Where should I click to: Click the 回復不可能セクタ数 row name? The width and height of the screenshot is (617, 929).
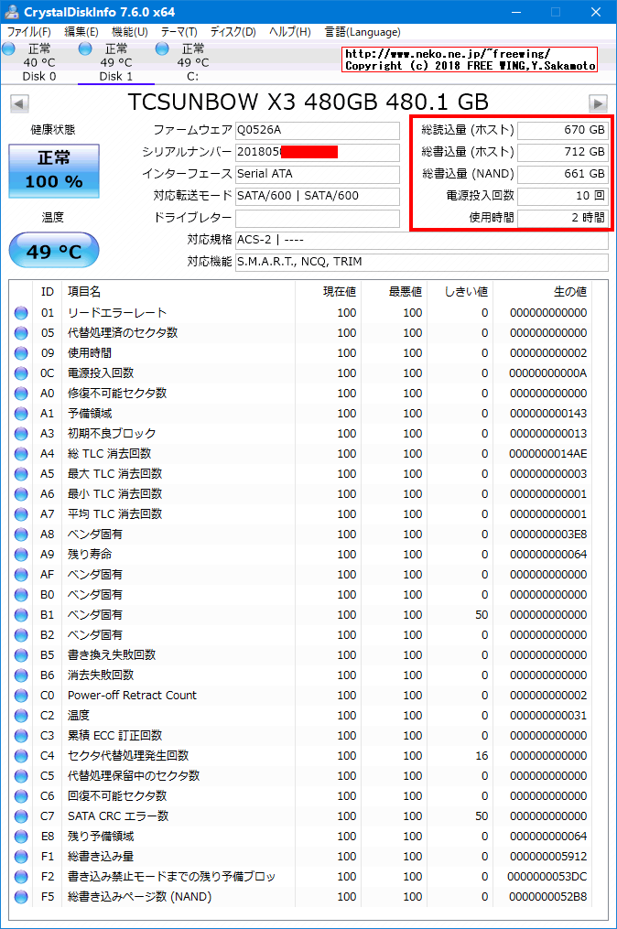[x=117, y=796]
